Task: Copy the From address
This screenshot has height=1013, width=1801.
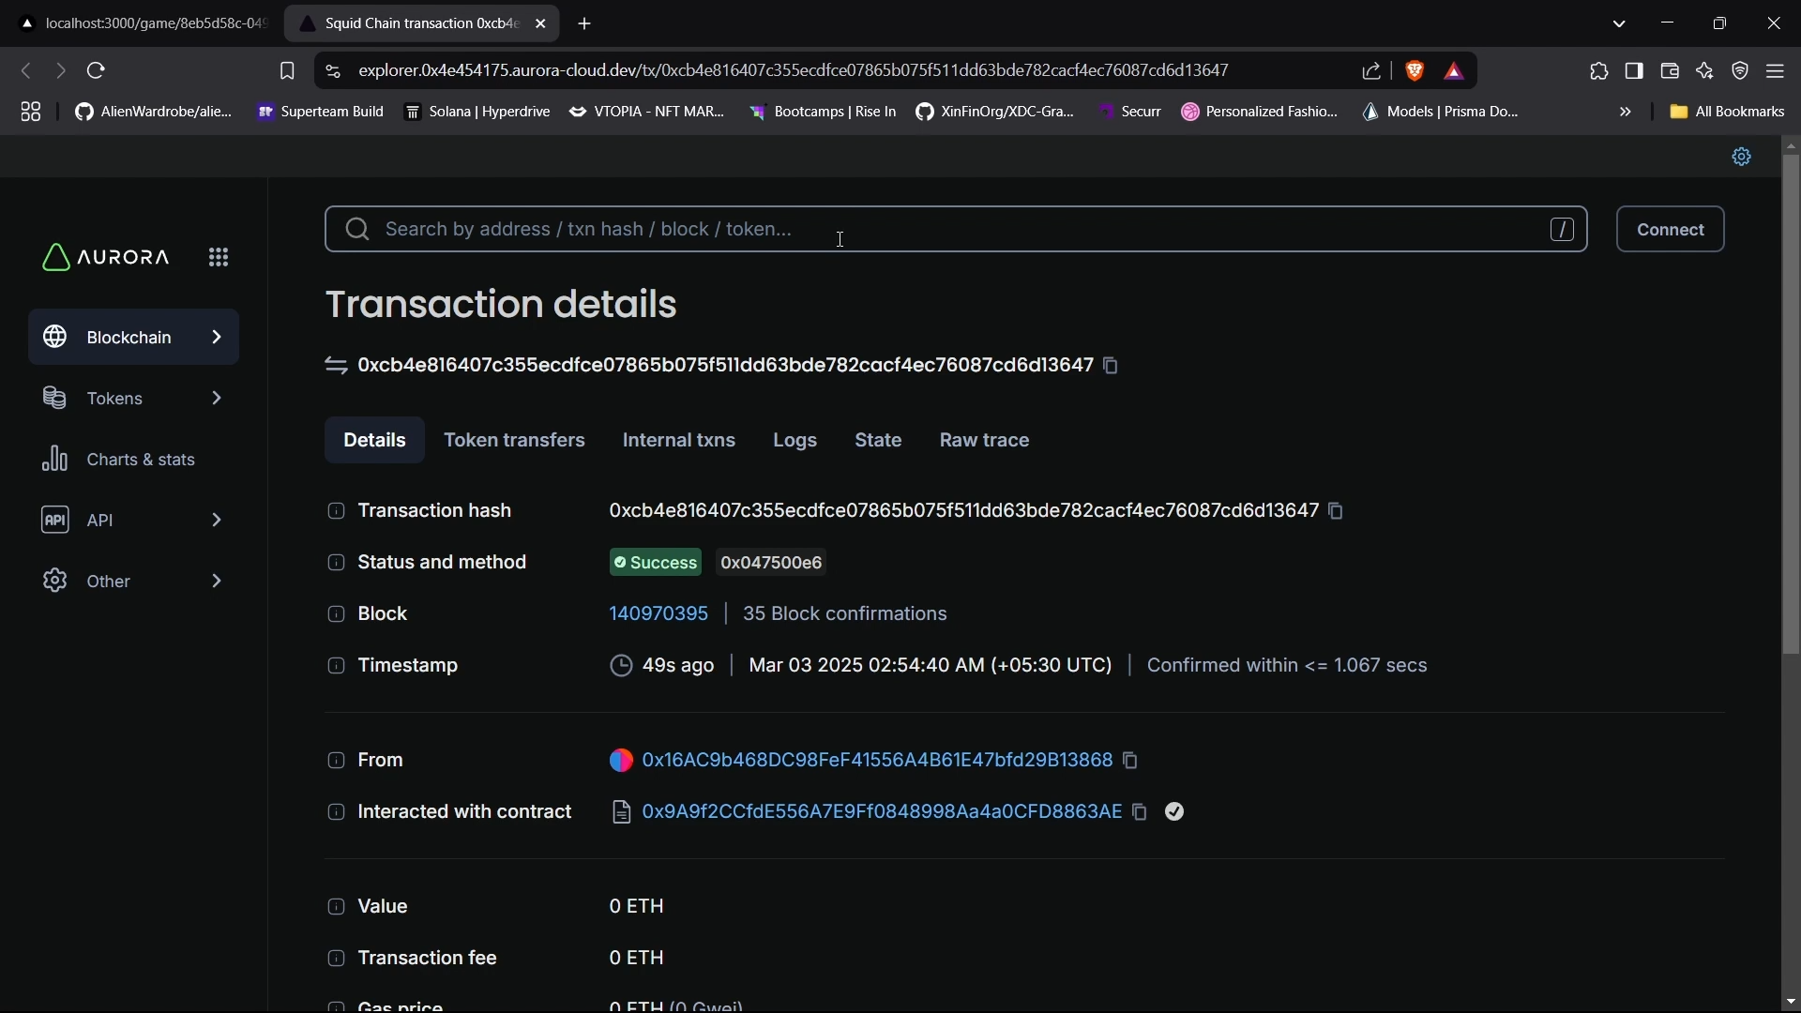Action: (1131, 761)
